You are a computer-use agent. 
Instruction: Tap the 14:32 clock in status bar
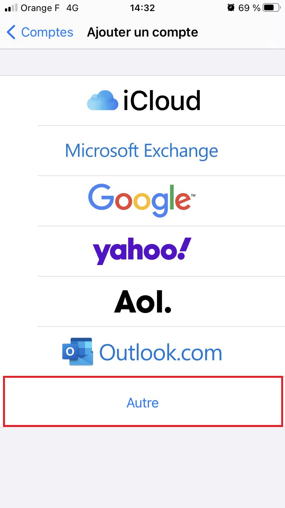click(142, 8)
